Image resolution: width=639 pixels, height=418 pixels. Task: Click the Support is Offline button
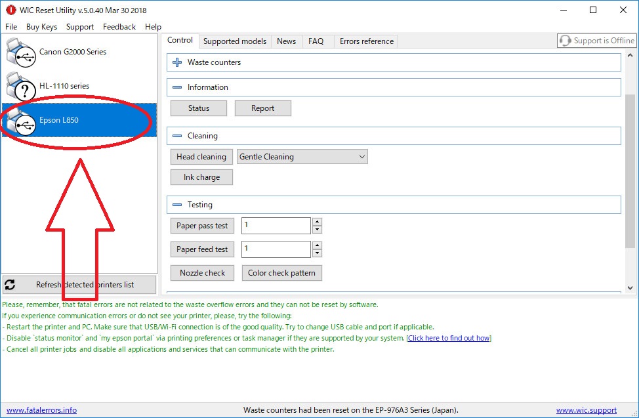tap(596, 41)
